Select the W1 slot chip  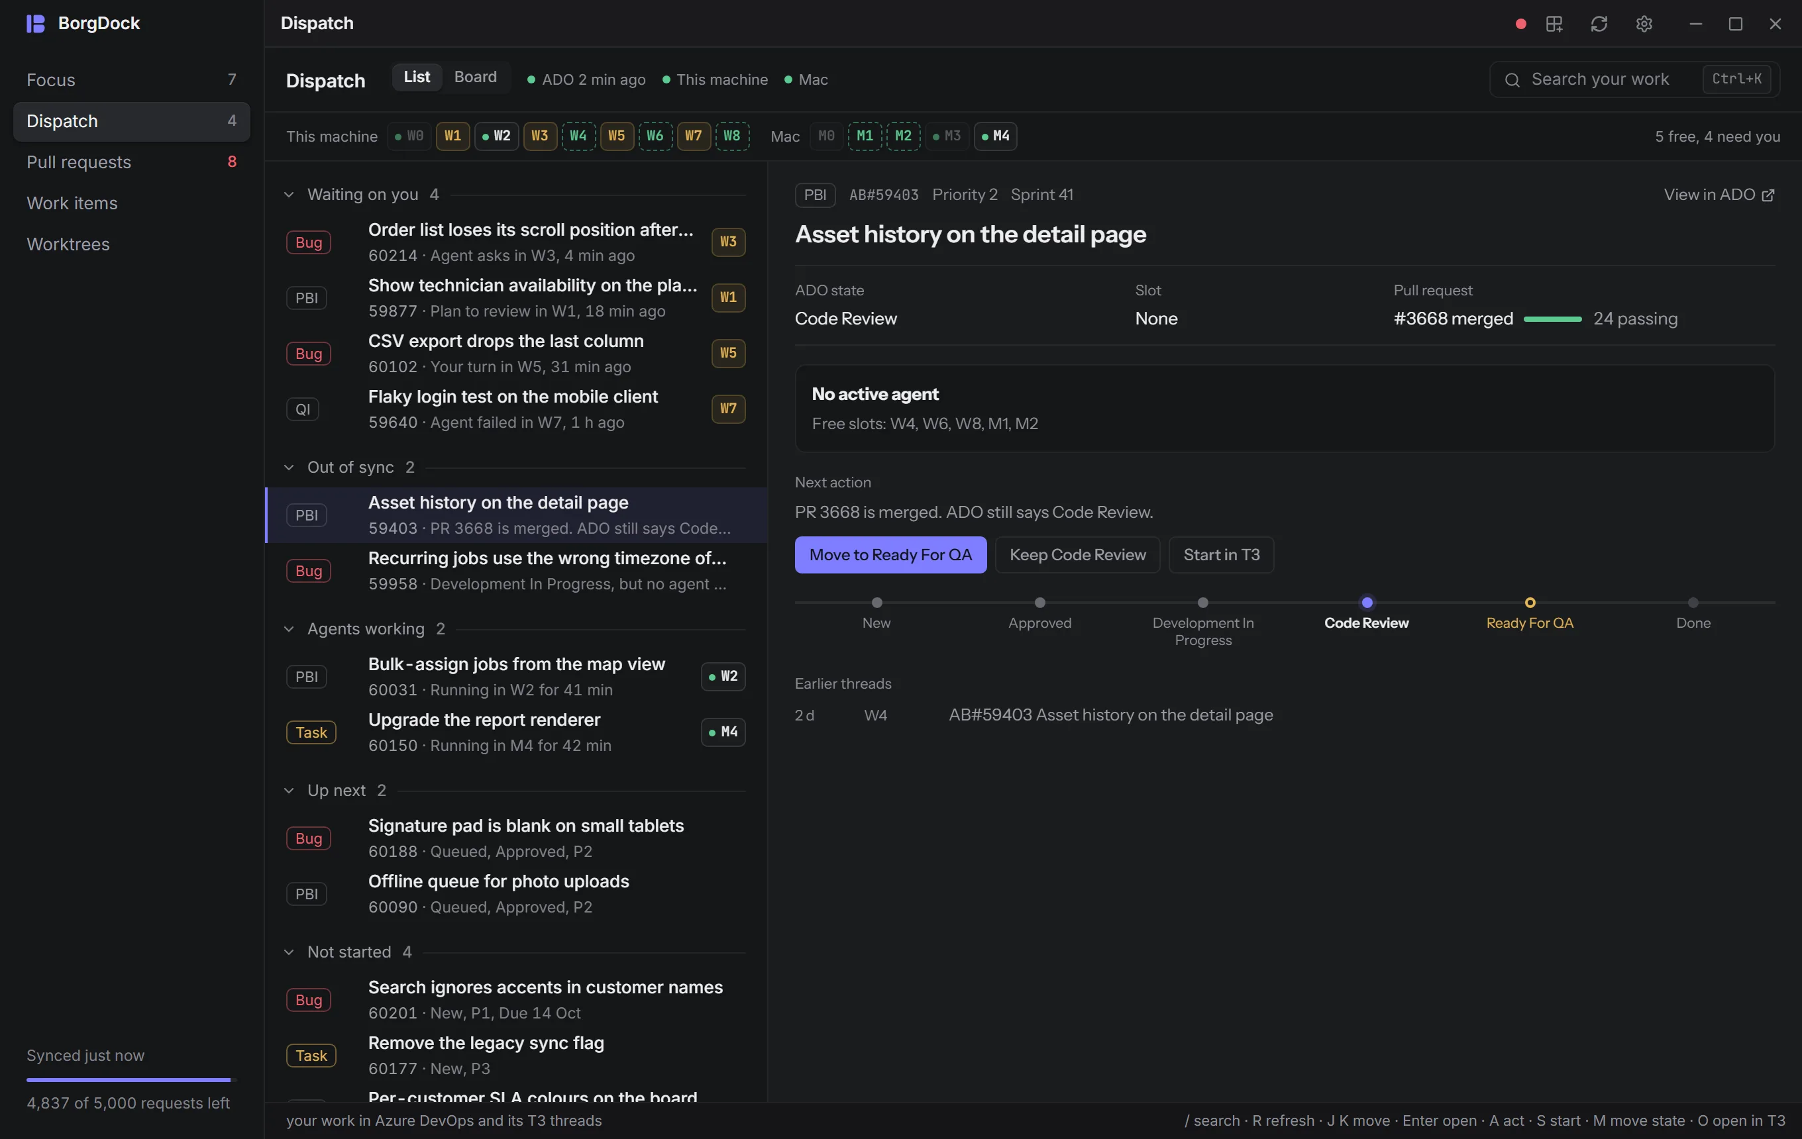click(452, 136)
